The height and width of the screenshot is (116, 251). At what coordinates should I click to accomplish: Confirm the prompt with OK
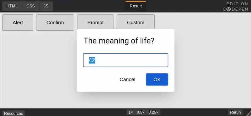[x=157, y=79]
